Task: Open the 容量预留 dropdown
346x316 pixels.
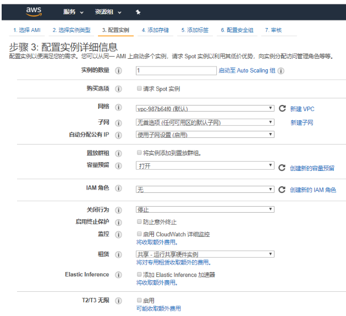Action: click(x=205, y=165)
